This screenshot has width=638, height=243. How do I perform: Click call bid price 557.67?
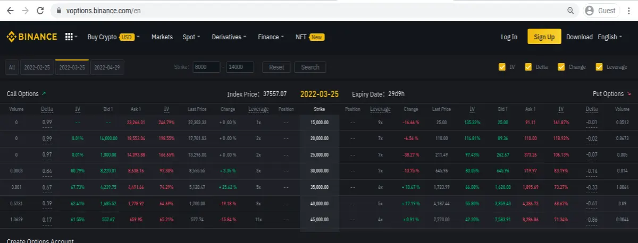[x=108, y=221]
